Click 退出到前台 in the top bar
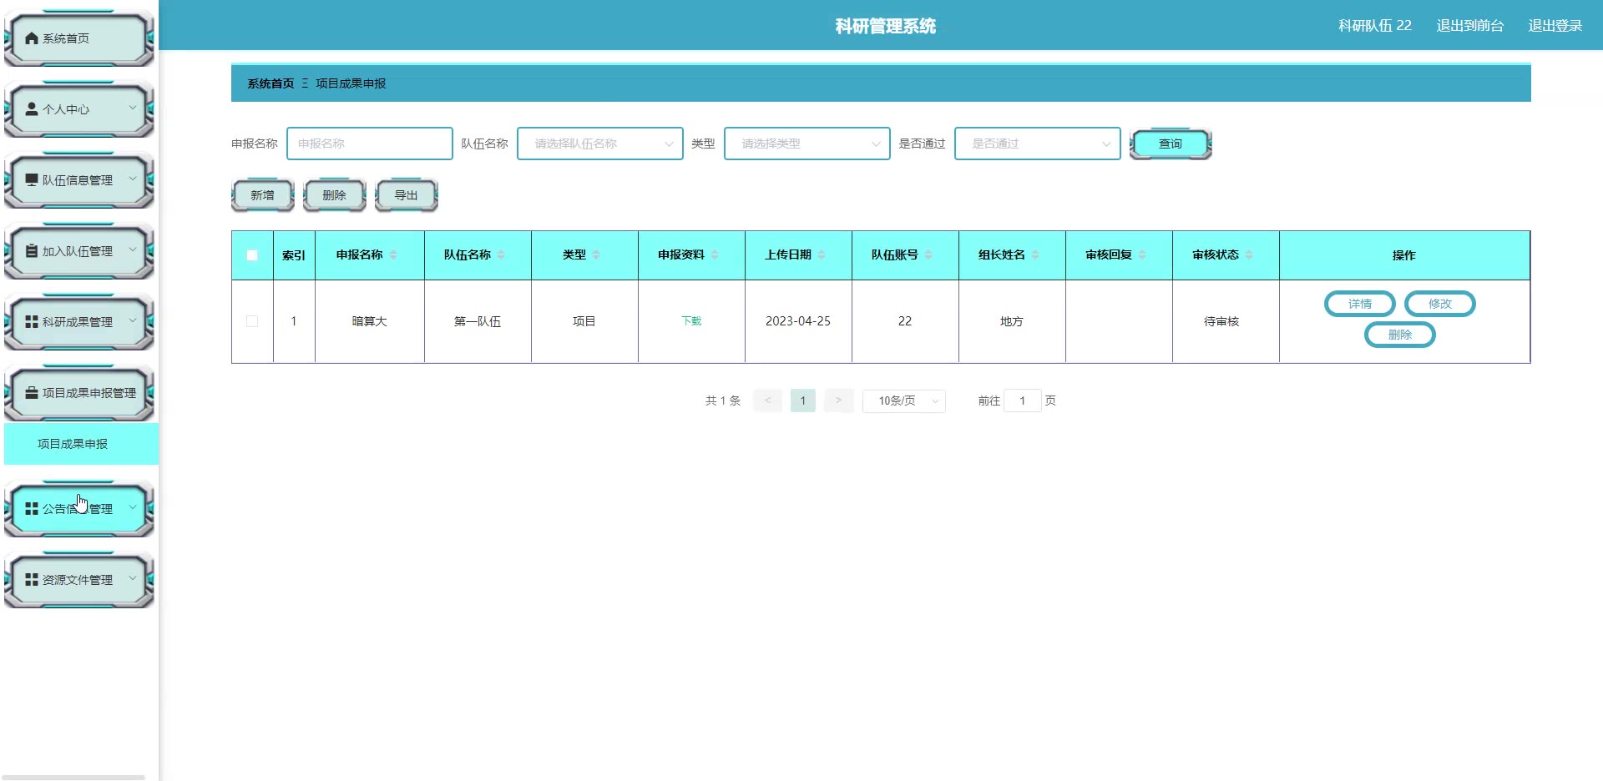Image resolution: width=1603 pixels, height=781 pixels. [1470, 26]
